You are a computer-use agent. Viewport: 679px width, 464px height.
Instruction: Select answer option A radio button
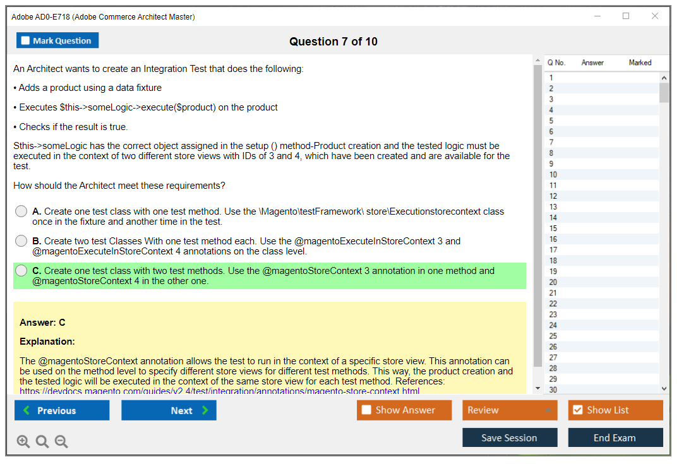[21, 212]
